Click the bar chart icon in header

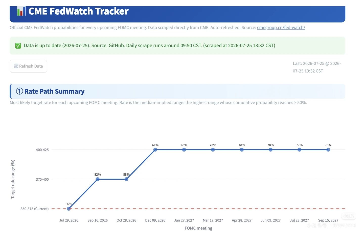[x=21, y=11]
